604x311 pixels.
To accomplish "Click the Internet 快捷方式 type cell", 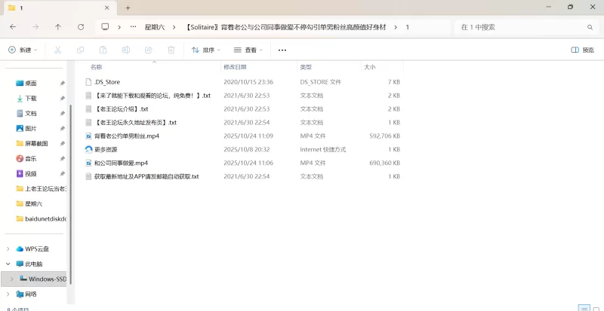I will (x=323, y=150).
